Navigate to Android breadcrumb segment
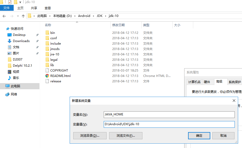This screenshot has height=148, width=242. 84,16
